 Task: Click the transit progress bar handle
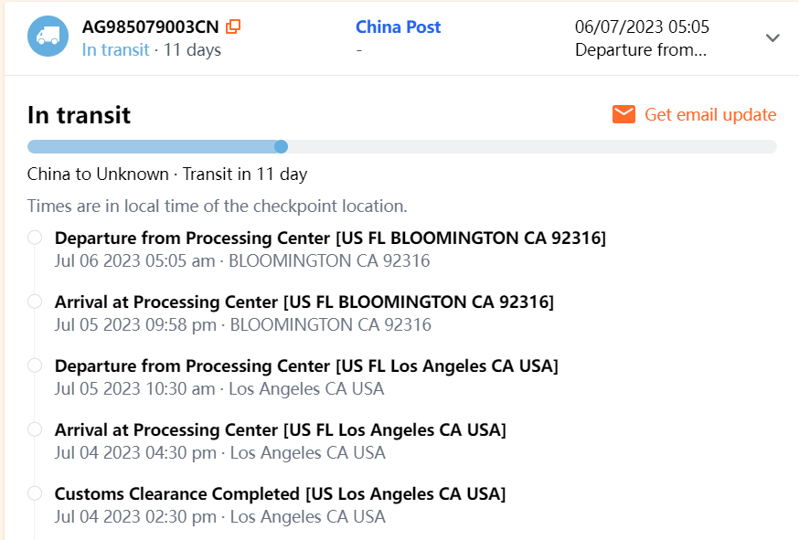282,146
